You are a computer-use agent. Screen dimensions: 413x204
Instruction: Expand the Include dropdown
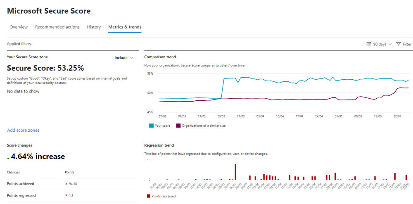(124, 58)
